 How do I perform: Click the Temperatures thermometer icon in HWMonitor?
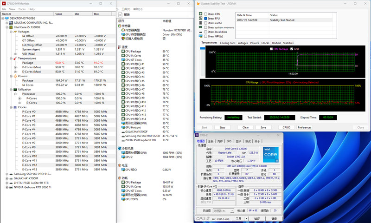click(15, 58)
